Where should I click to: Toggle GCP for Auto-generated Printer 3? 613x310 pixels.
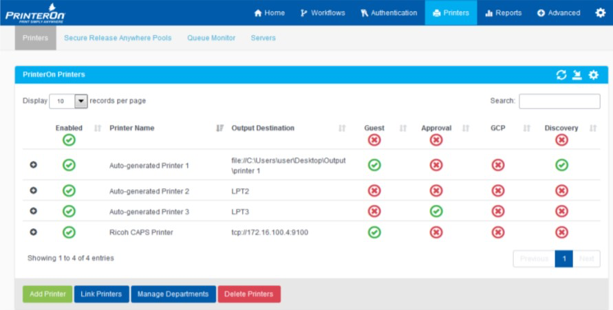(497, 211)
